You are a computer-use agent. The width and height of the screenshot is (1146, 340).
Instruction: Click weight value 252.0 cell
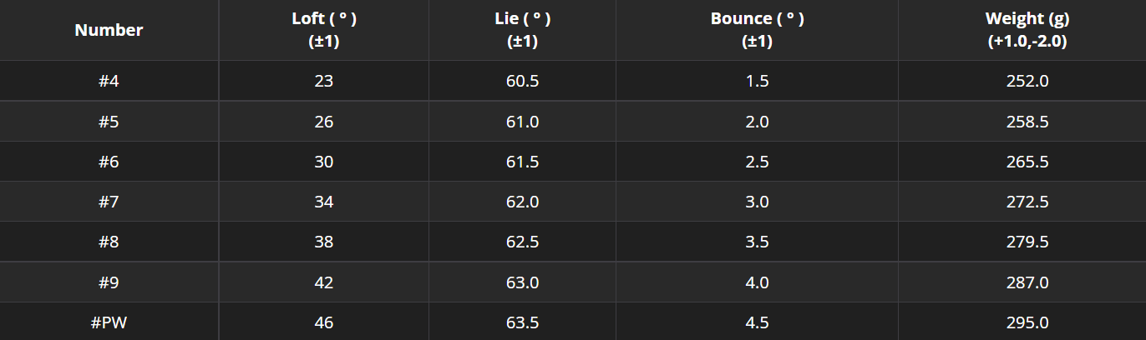click(x=1027, y=82)
